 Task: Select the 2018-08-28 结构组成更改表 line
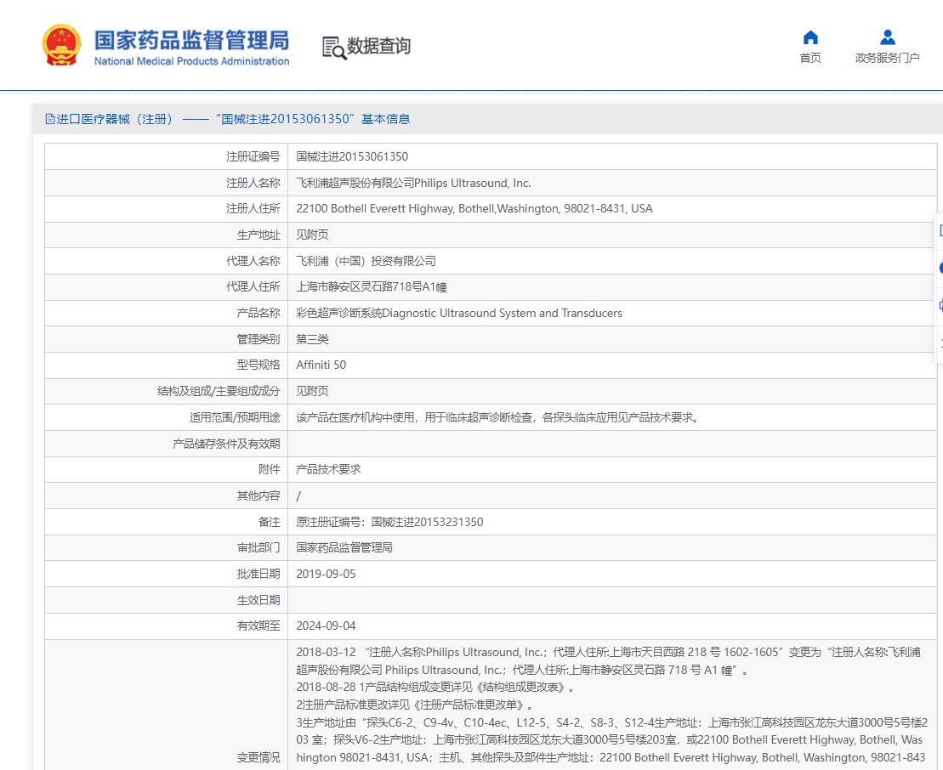(436, 687)
